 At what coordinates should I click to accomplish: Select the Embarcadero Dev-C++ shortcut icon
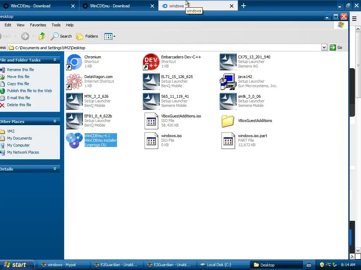point(151,62)
